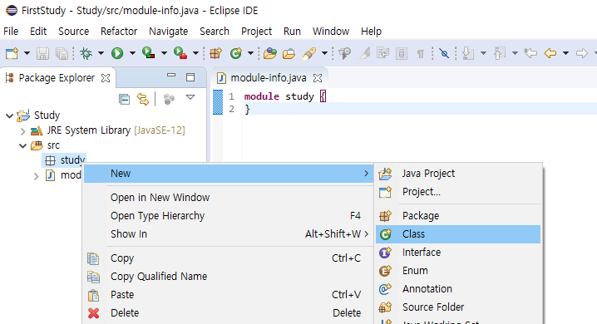Click the Next Annotation toolbar icon

click(468, 53)
